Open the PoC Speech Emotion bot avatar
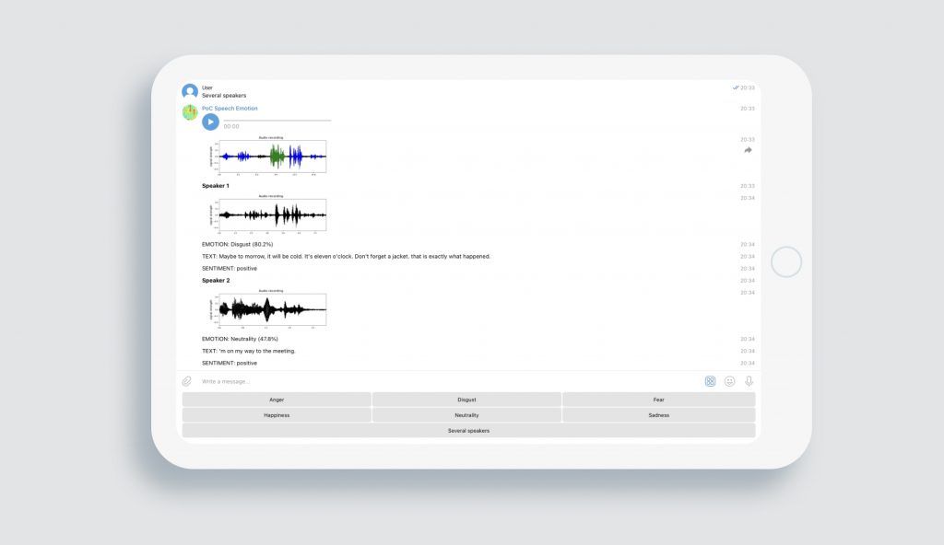This screenshot has height=545, width=944. pyautogui.click(x=189, y=113)
